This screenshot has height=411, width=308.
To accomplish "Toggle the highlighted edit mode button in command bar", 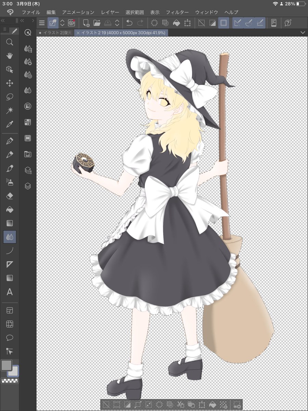I will pyautogui.click(x=53, y=23).
